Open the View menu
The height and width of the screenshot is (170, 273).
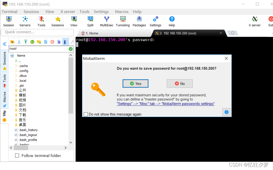[x=50, y=12]
